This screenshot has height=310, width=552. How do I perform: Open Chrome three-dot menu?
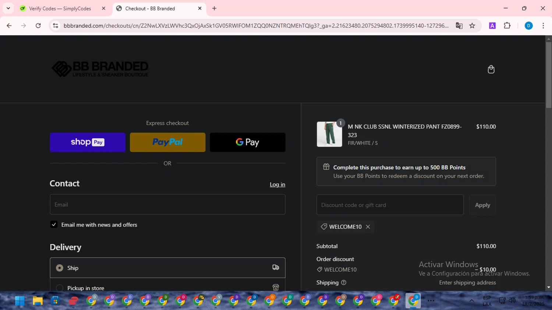coord(543,26)
